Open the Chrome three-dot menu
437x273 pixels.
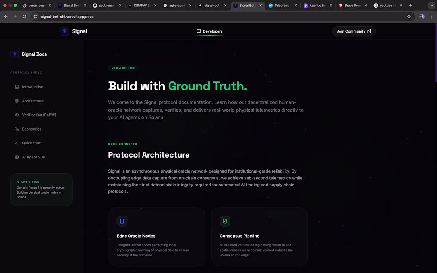click(431, 17)
